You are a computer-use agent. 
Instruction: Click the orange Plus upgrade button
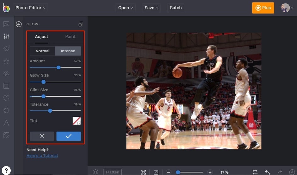pyautogui.click(x=263, y=8)
